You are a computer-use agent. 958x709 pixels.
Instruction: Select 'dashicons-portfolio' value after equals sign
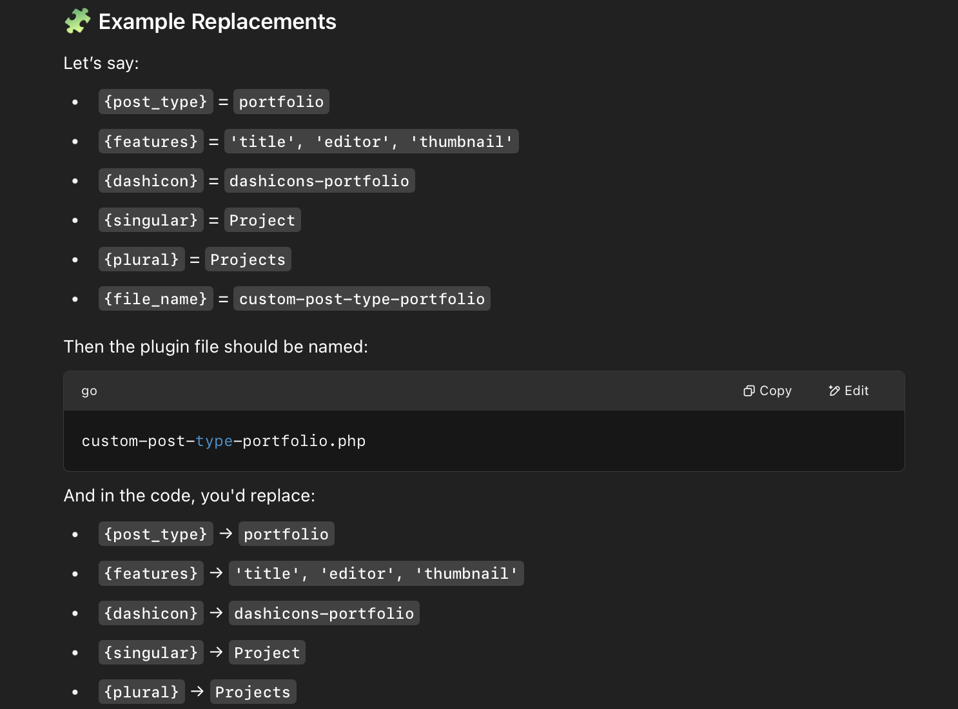[319, 181]
